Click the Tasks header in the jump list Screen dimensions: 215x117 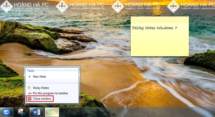pyautogui.click(x=30, y=71)
